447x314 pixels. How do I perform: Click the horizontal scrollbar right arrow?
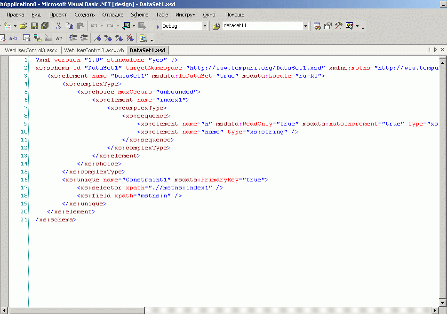(x=435, y=310)
